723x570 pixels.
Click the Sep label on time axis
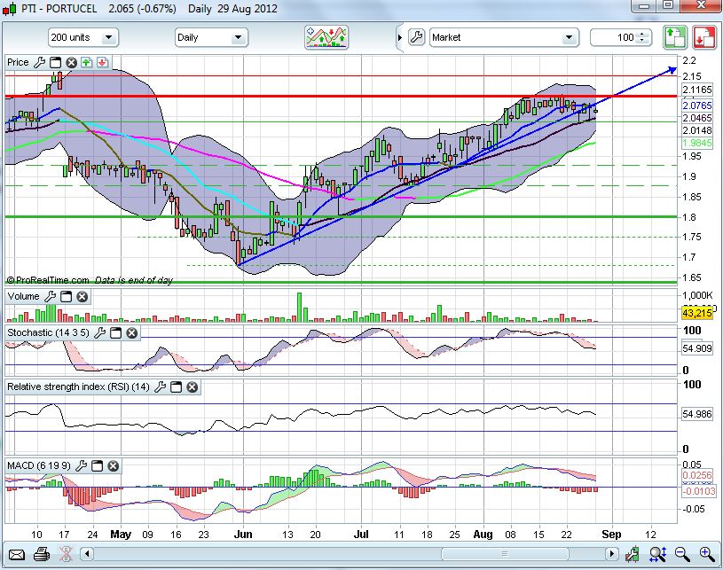(x=611, y=535)
